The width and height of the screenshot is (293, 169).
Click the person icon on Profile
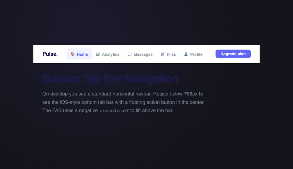click(186, 54)
